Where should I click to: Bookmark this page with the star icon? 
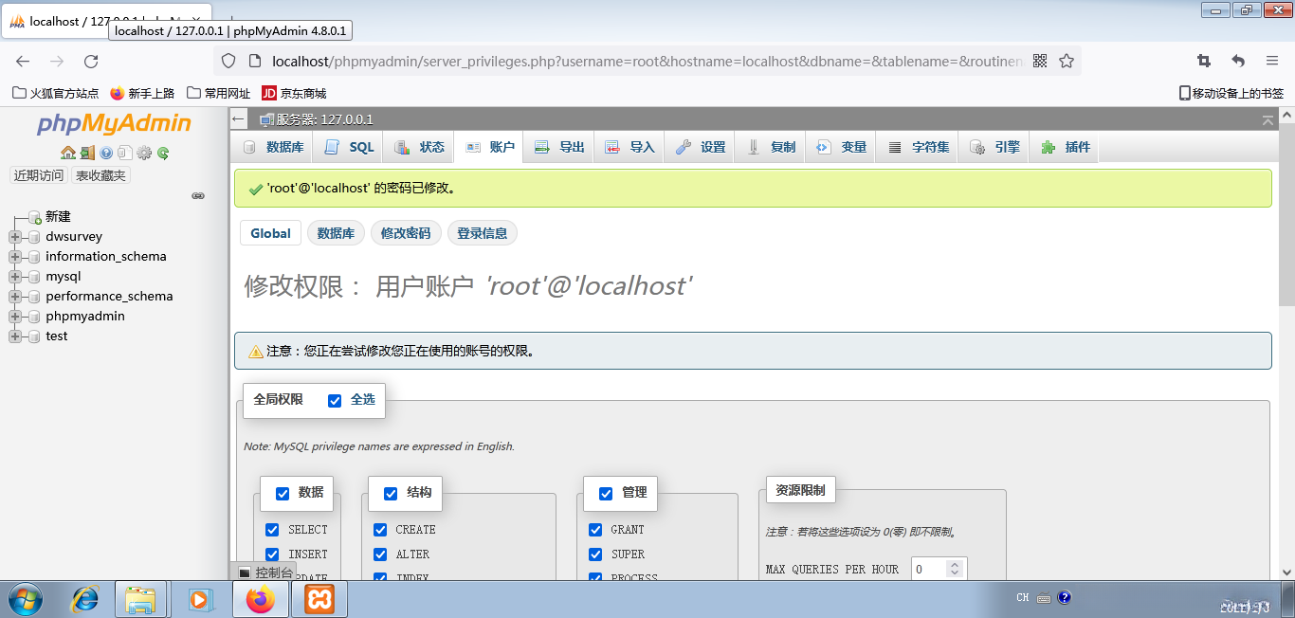coord(1067,61)
